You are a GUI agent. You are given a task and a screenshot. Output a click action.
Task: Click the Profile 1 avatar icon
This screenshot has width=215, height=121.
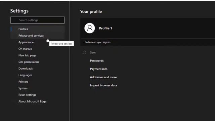[x=90, y=28]
